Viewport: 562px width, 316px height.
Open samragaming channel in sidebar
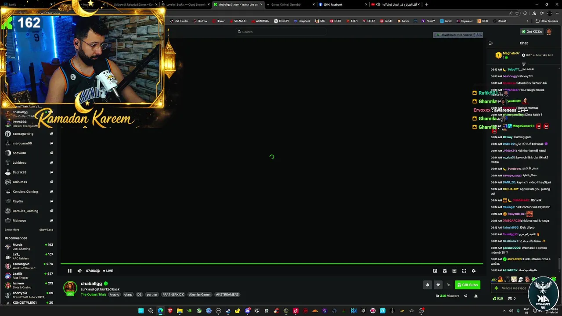coord(28,133)
